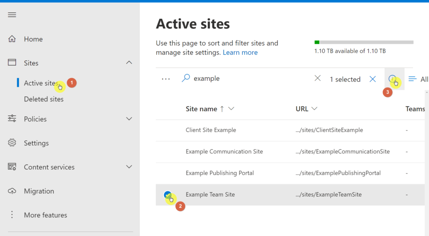The width and height of the screenshot is (429, 236).
Task: Open the site info panel icon
Action: pos(392,79)
